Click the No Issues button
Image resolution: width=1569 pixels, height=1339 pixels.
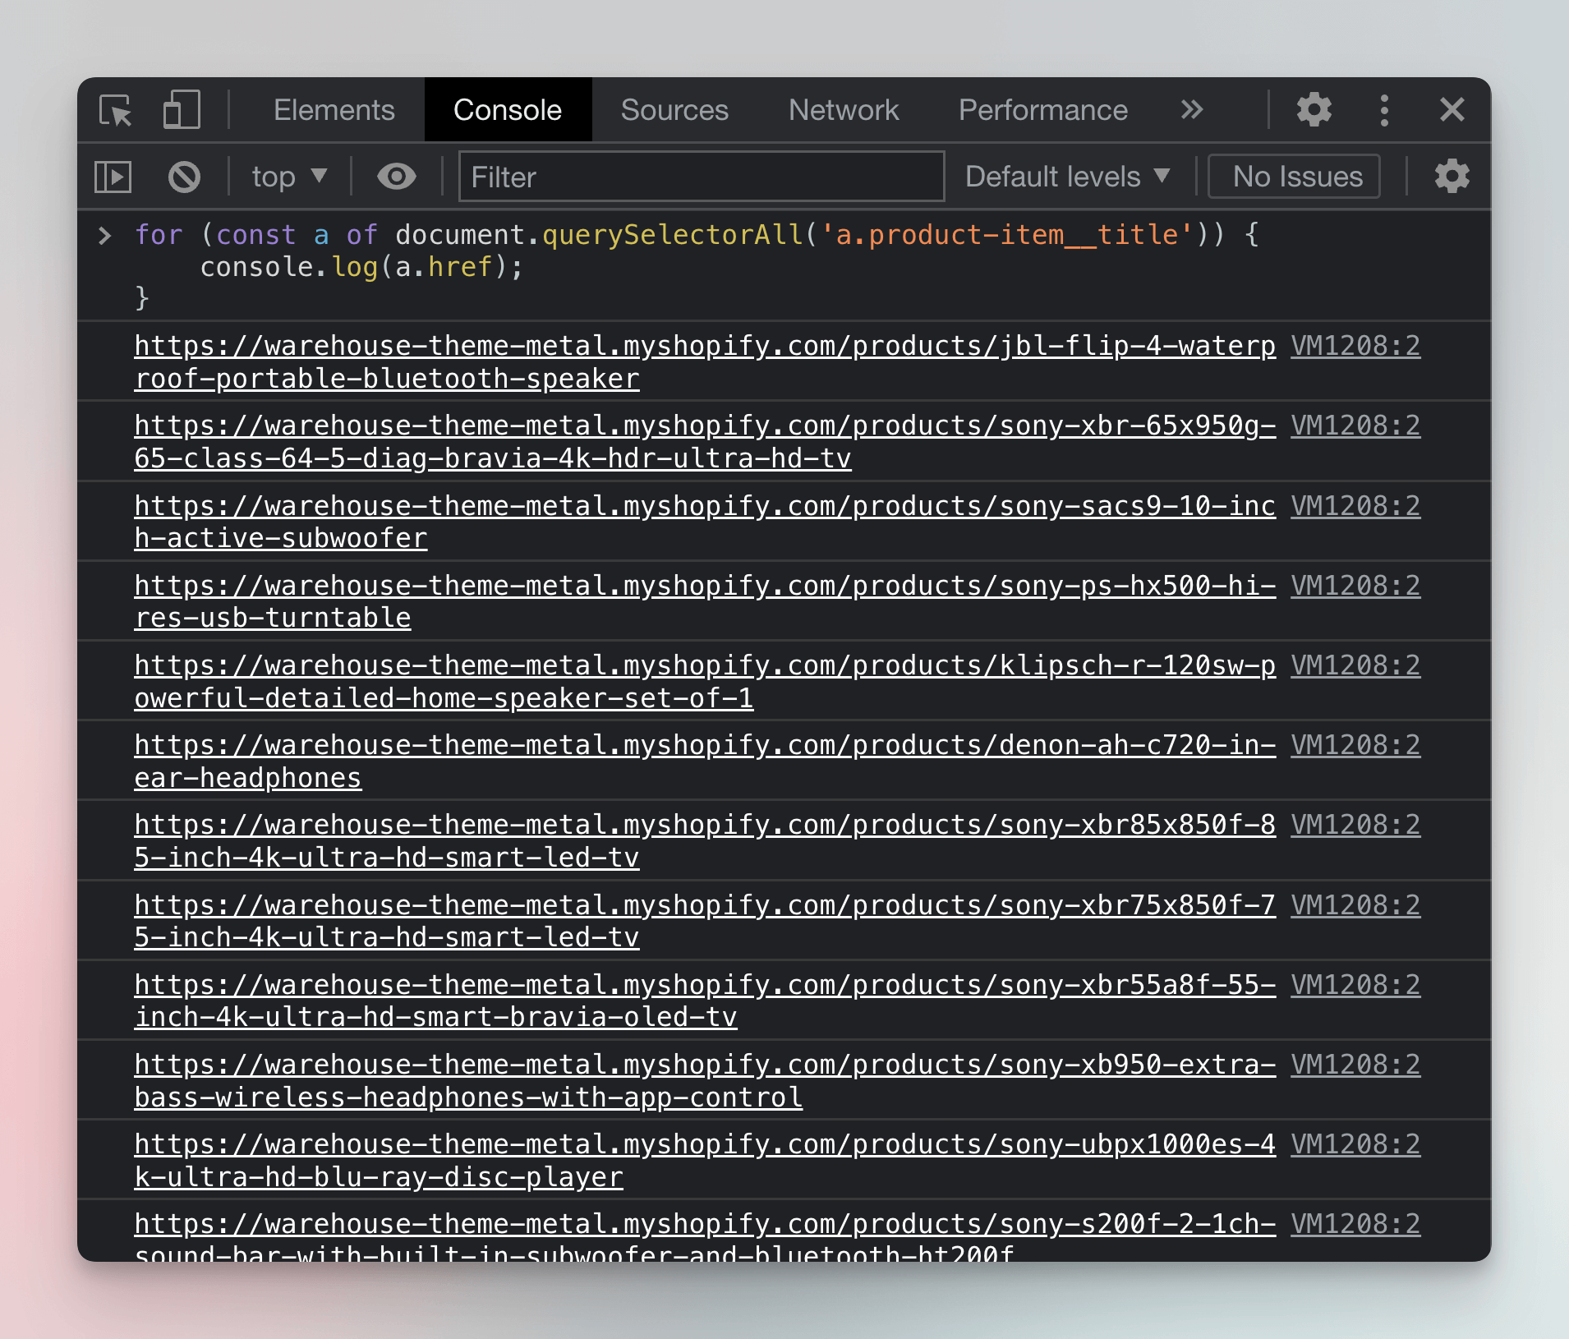1293,176
